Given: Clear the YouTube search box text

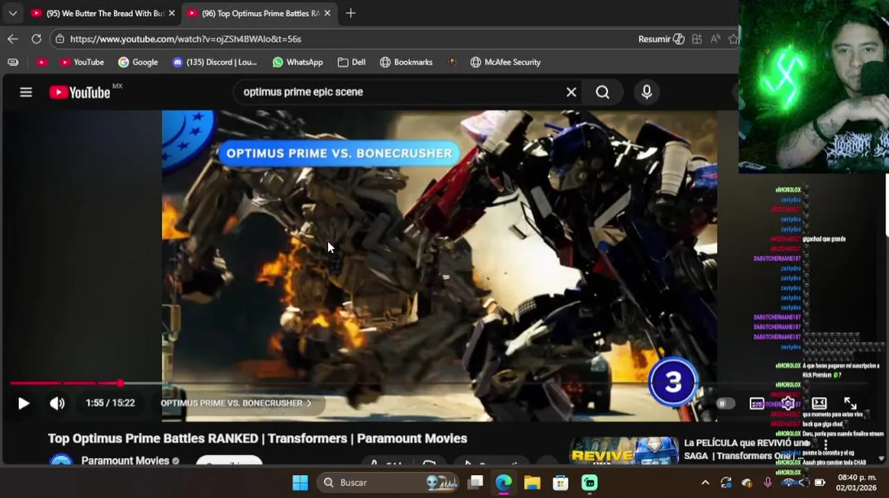Looking at the screenshot, I should 571,92.
